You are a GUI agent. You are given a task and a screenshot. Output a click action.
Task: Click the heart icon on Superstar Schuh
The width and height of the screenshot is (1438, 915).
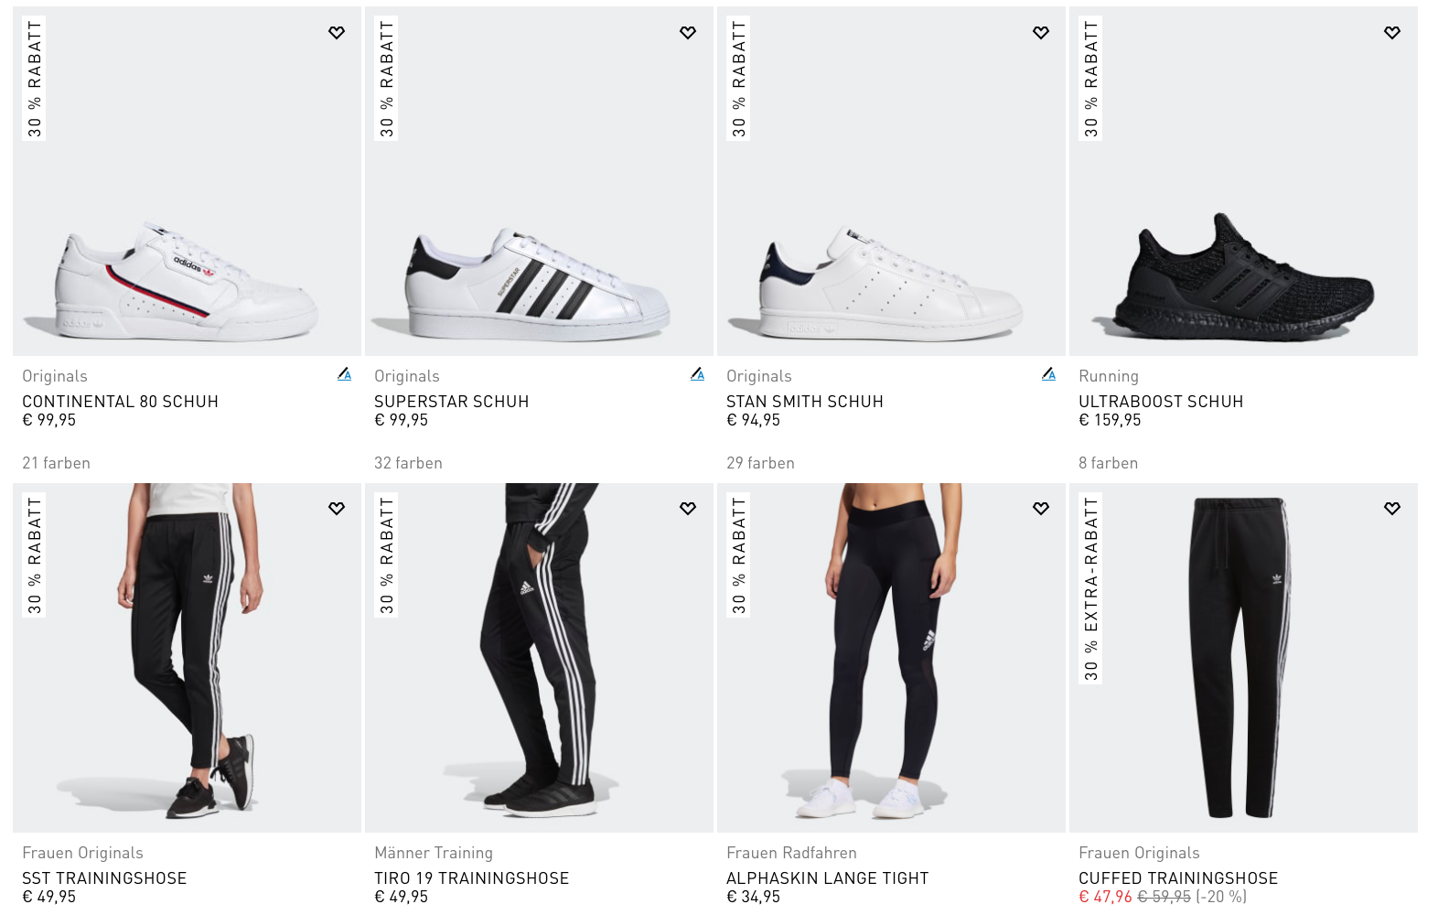point(688,31)
